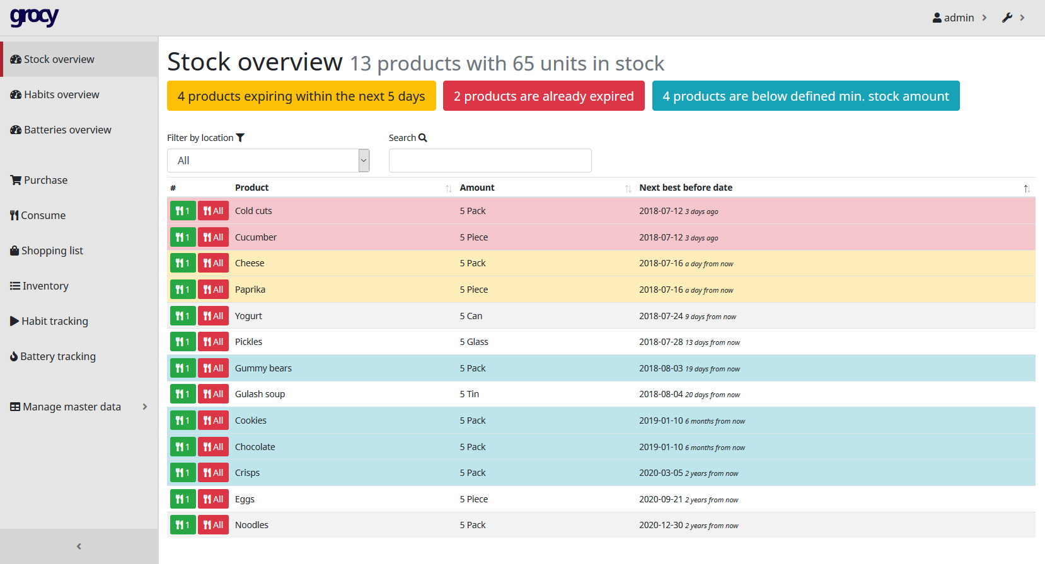This screenshot has width=1045, height=564.
Task: Consume all Cucumber stock
Action: point(213,237)
